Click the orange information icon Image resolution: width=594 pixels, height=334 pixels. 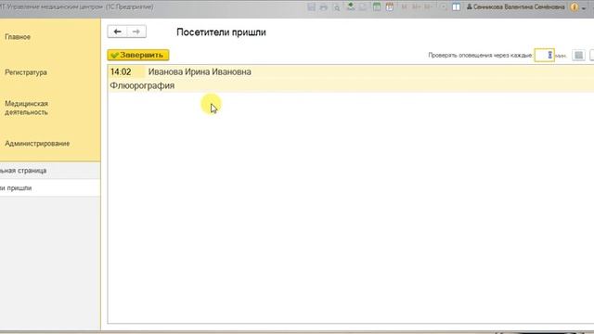pyautogui.click(x=575, y=6)
